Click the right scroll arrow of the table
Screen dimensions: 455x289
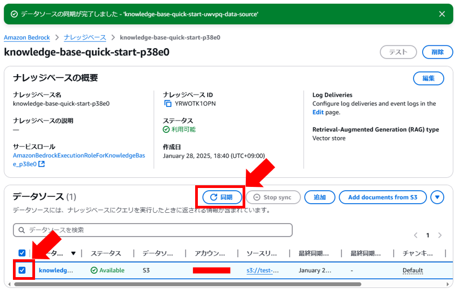coord(448,284)
